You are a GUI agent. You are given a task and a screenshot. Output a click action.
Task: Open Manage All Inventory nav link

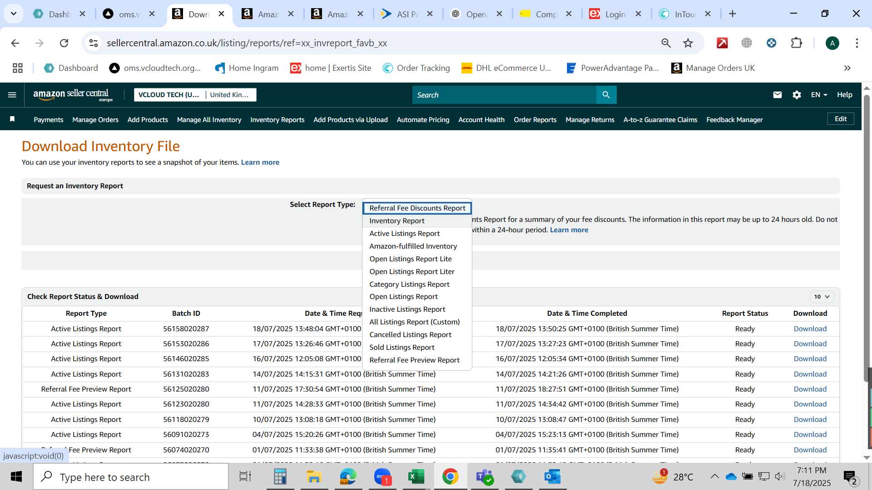click(209, 120)
